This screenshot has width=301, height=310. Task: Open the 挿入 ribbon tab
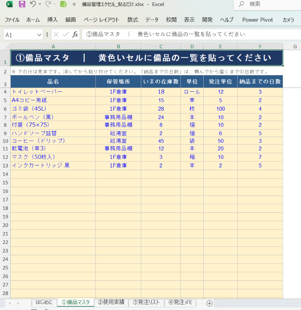pos(52,20)
